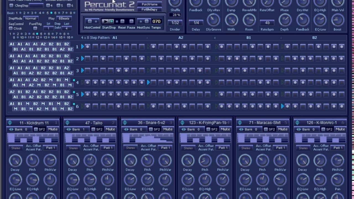
Task: Enable the ChngStep checkbox
Action: pyautogui.click(x=11, y=6)
